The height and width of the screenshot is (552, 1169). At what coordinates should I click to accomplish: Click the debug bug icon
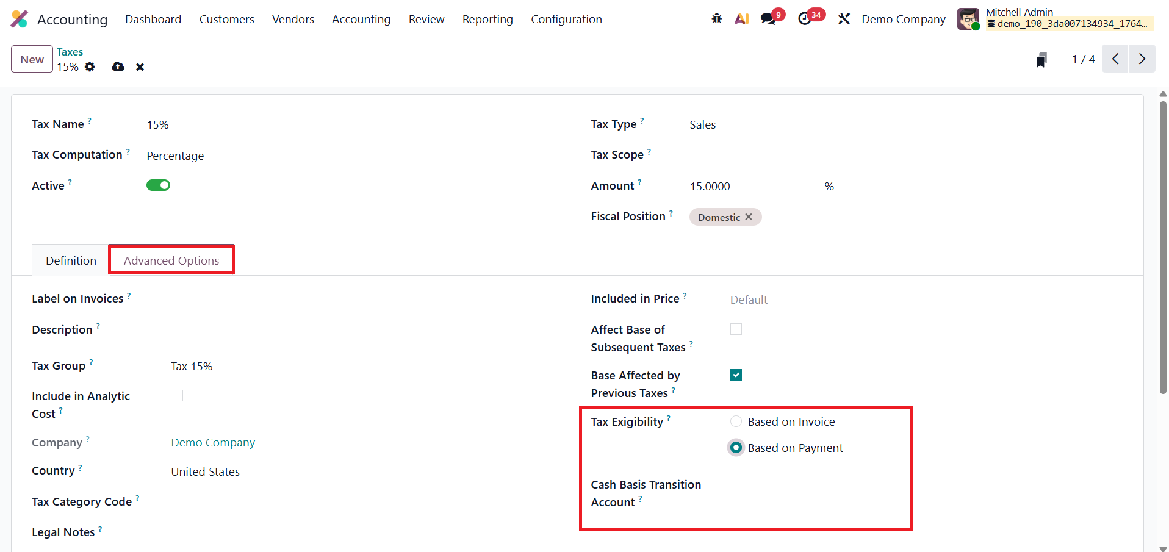[716, 19]
